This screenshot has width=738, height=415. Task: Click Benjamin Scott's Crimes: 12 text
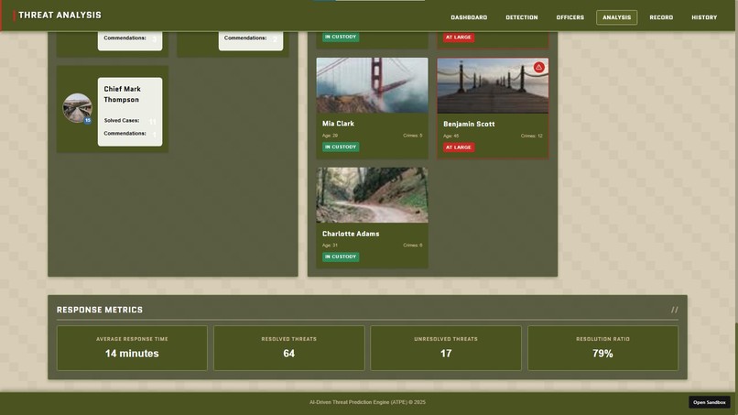[x=532, y=137]
